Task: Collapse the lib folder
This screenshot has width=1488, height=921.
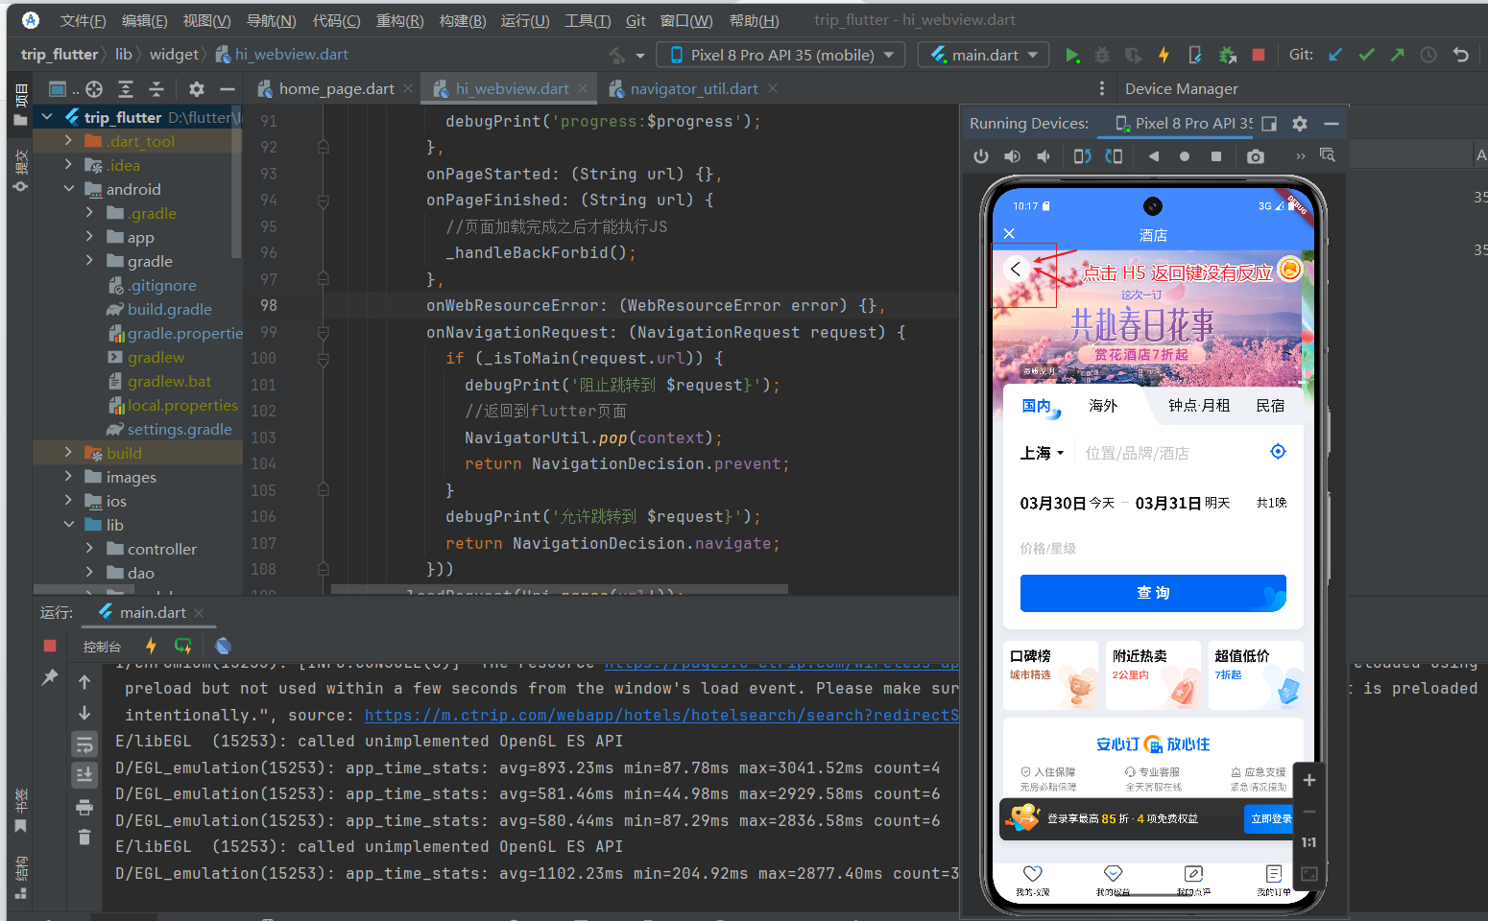Action: pyautogui.click(x=68, y=525)
